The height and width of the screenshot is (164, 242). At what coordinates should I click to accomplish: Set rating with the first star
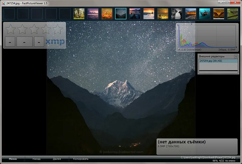11,29
